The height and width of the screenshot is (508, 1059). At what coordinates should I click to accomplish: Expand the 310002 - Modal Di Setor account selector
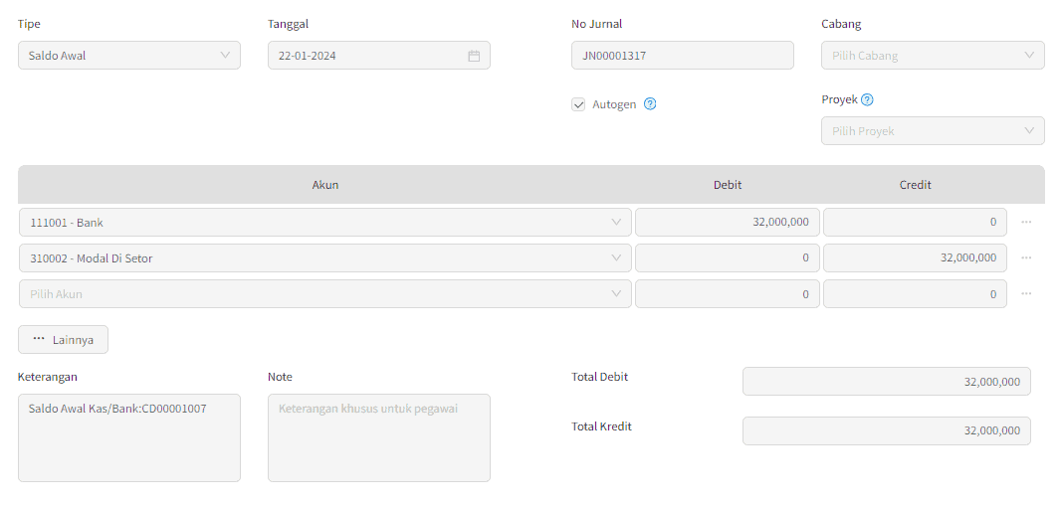(x=325, y=257)
